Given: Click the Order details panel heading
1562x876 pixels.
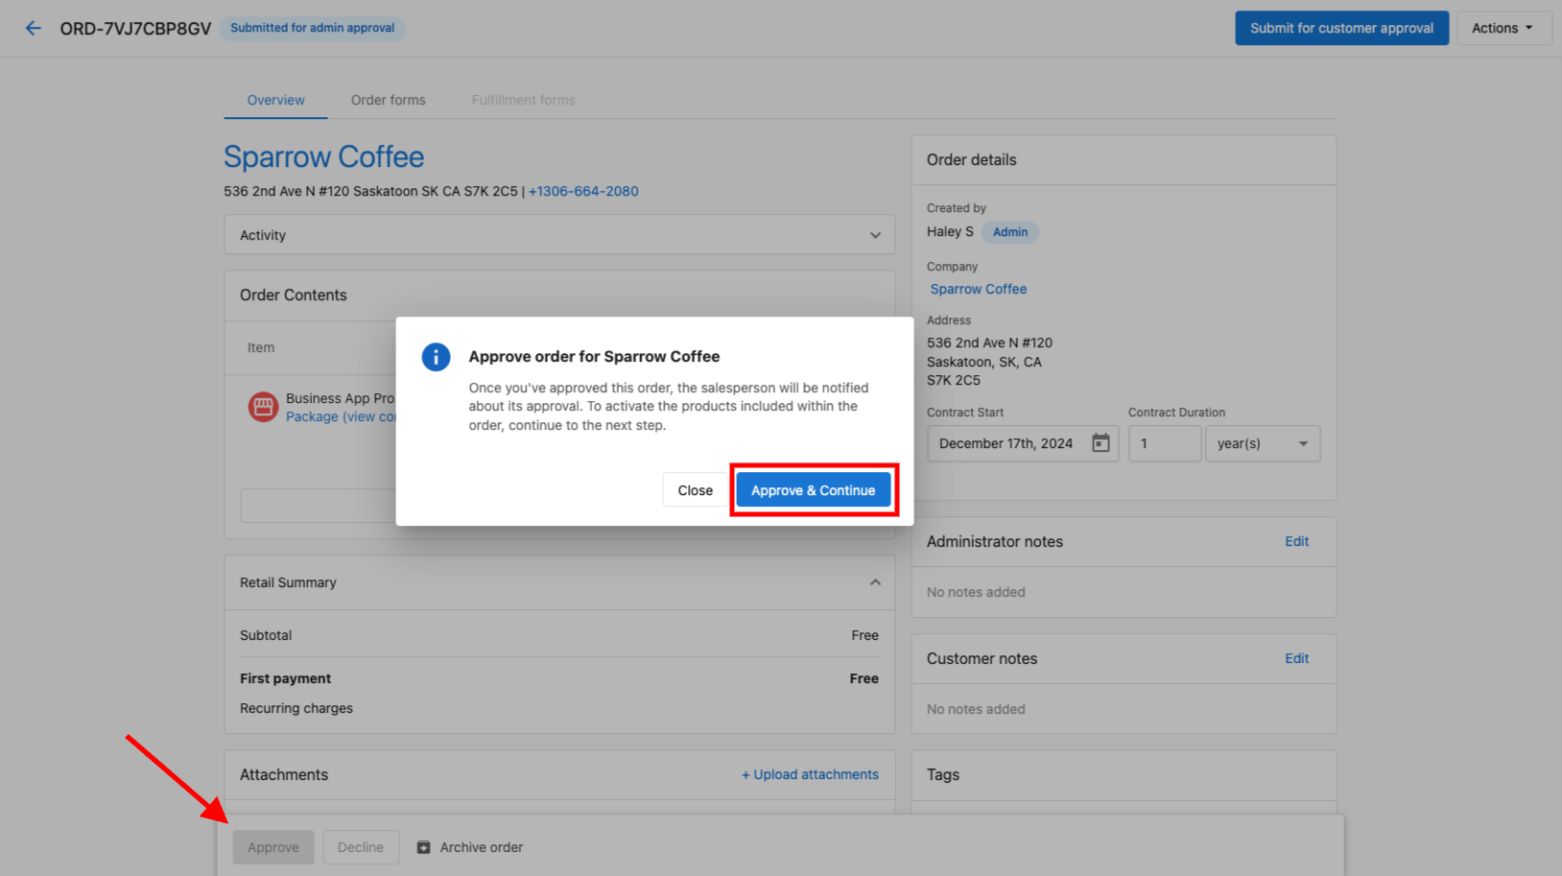Looking at the screenshot, I should click(971, 160).
